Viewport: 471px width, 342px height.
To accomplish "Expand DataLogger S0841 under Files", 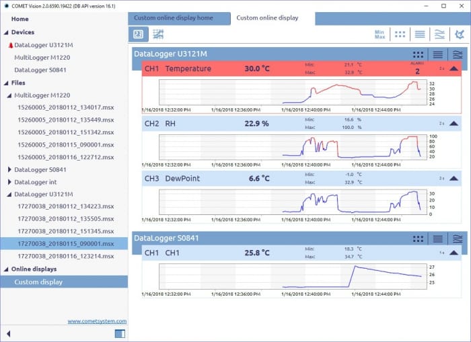I will [x=9, y=170].
